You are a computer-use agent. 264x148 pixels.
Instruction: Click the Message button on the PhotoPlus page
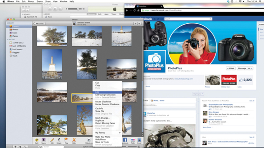pyautogui.click(x=242, y=68)
